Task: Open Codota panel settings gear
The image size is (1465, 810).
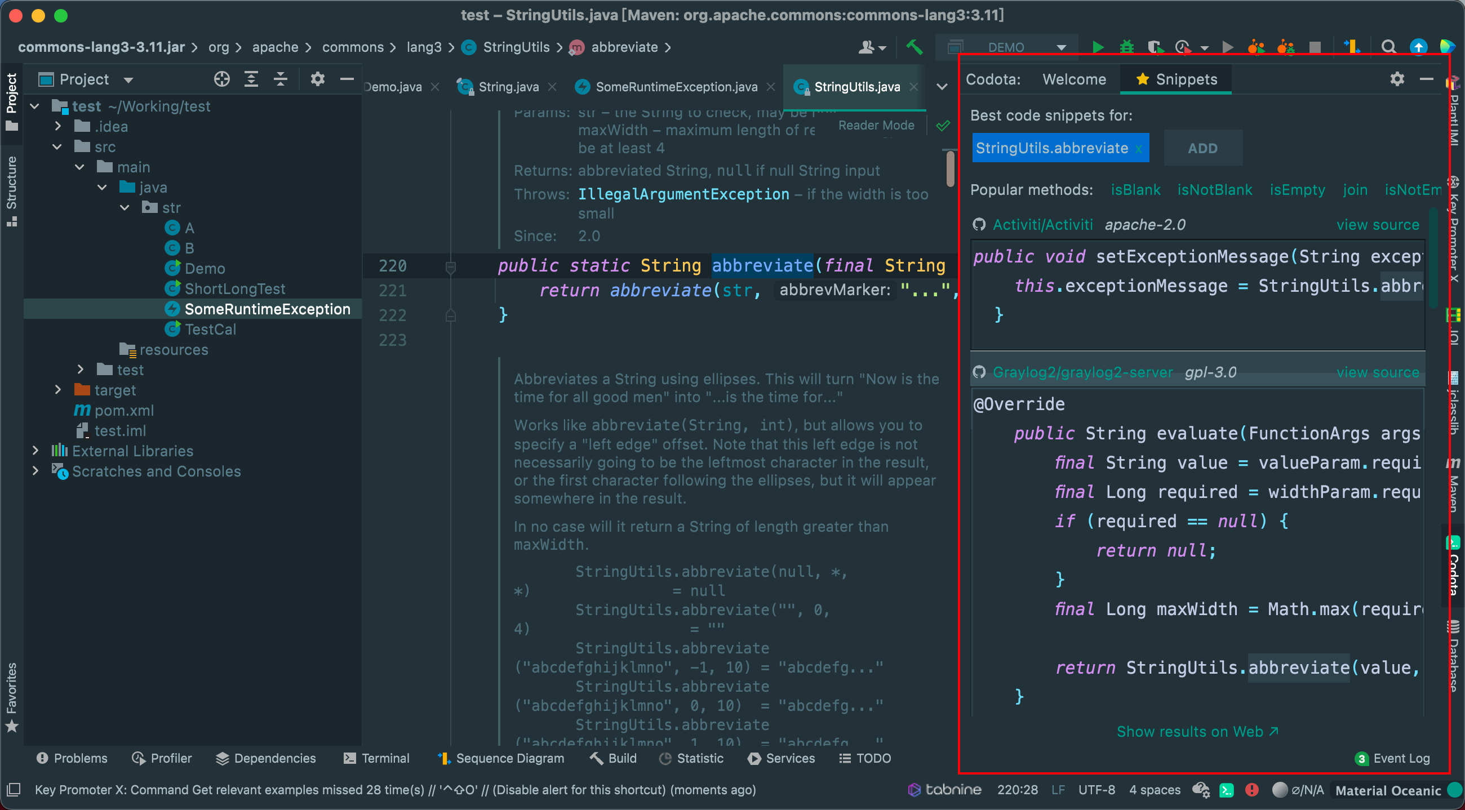Action: coord(1397,79)
